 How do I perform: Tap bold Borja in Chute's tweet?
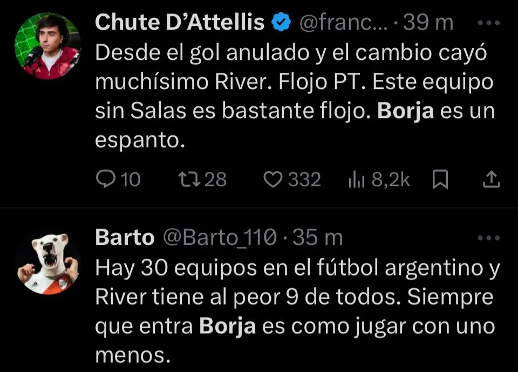[406, 112]
